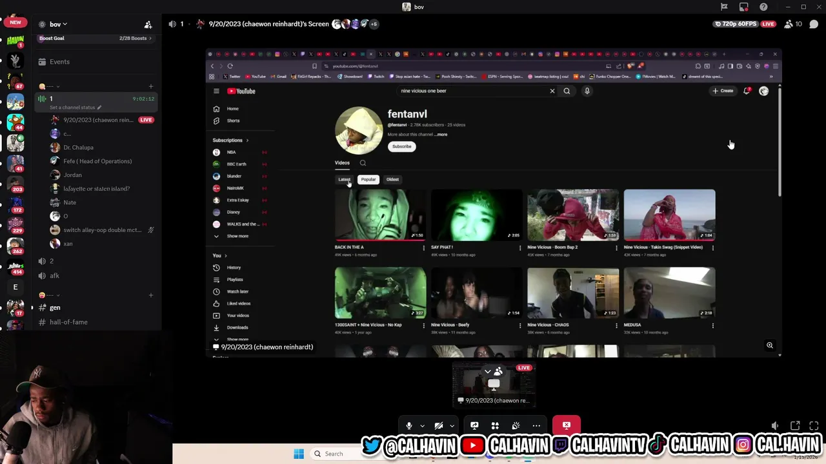
Task: Reload the page in the streamed browser
Action: coord(230,66)
